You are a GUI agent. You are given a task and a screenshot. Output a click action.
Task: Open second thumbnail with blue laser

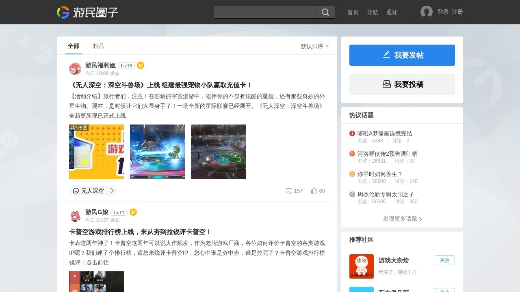[157, 152]
